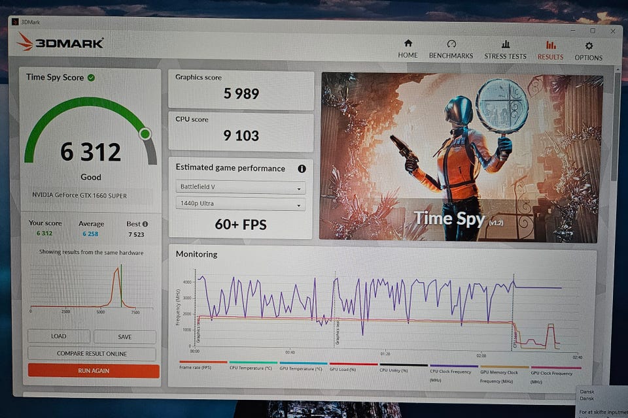Image resolution: width=628 pixels, height=418 pixels.
Task: Click the Options gear icon
Action: (x=589, y=46)
